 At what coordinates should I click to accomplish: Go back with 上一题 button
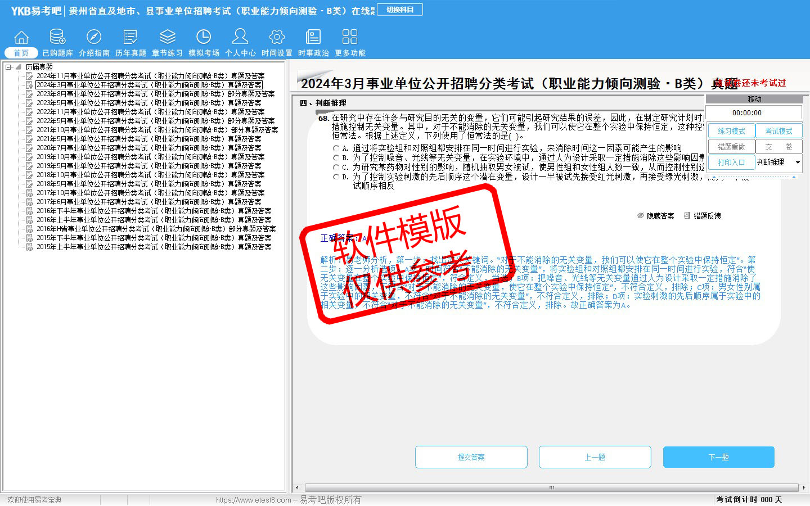pyautogui.click(x=595, y=457)
